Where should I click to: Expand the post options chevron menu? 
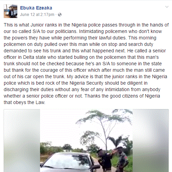coord(167,7)
